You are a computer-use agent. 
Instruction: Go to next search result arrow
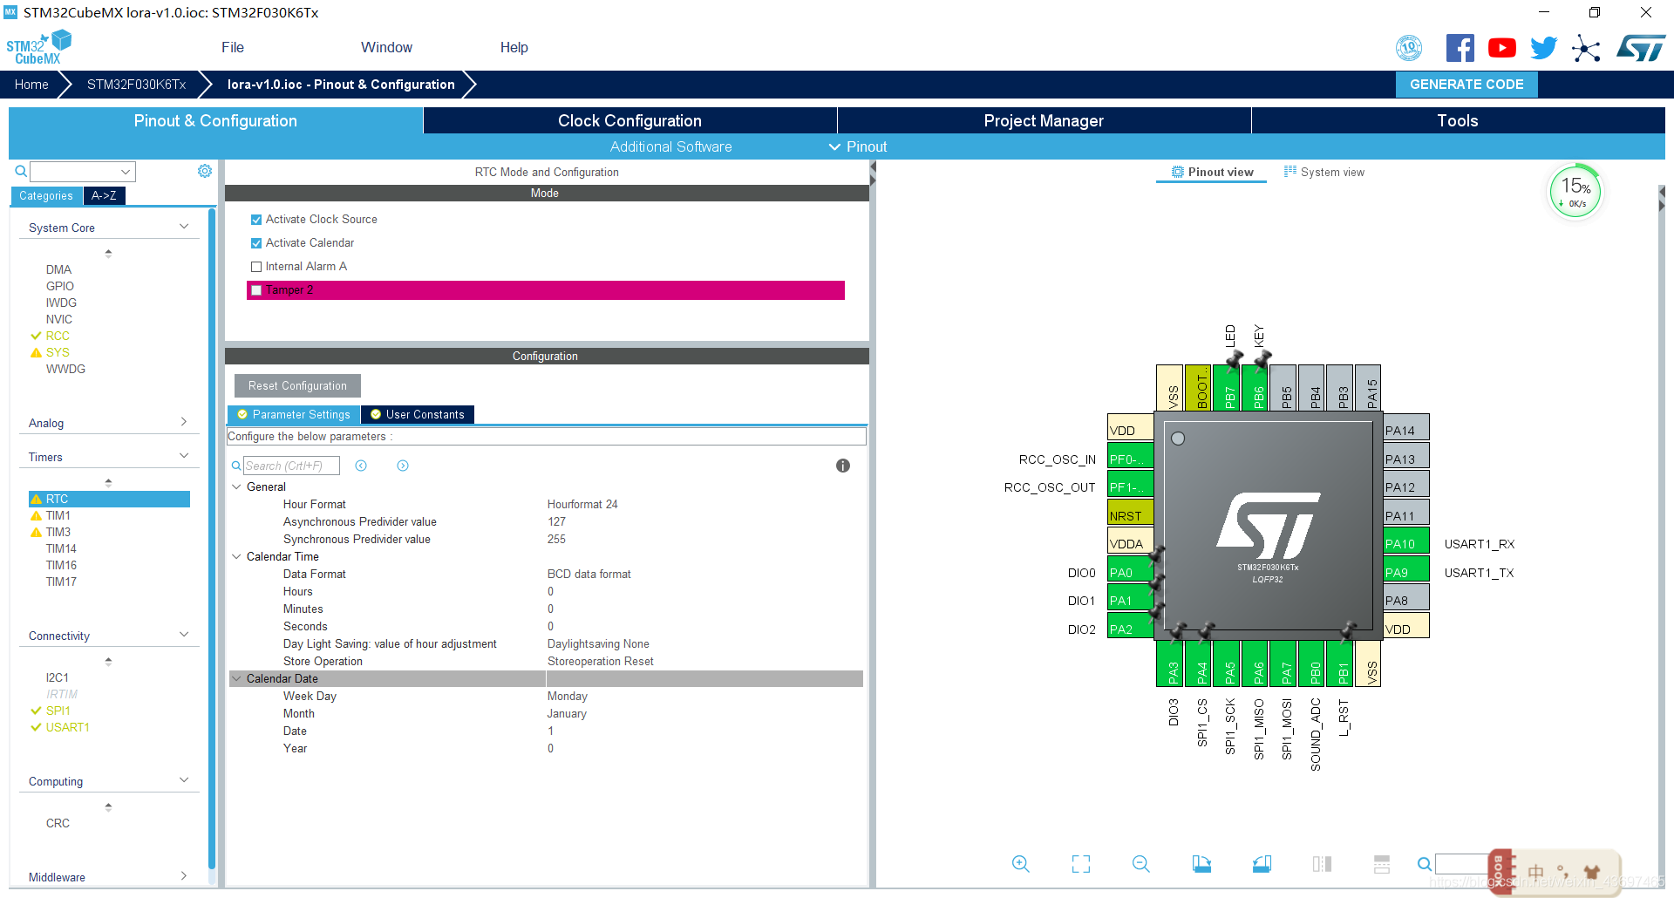pos(403,466)
